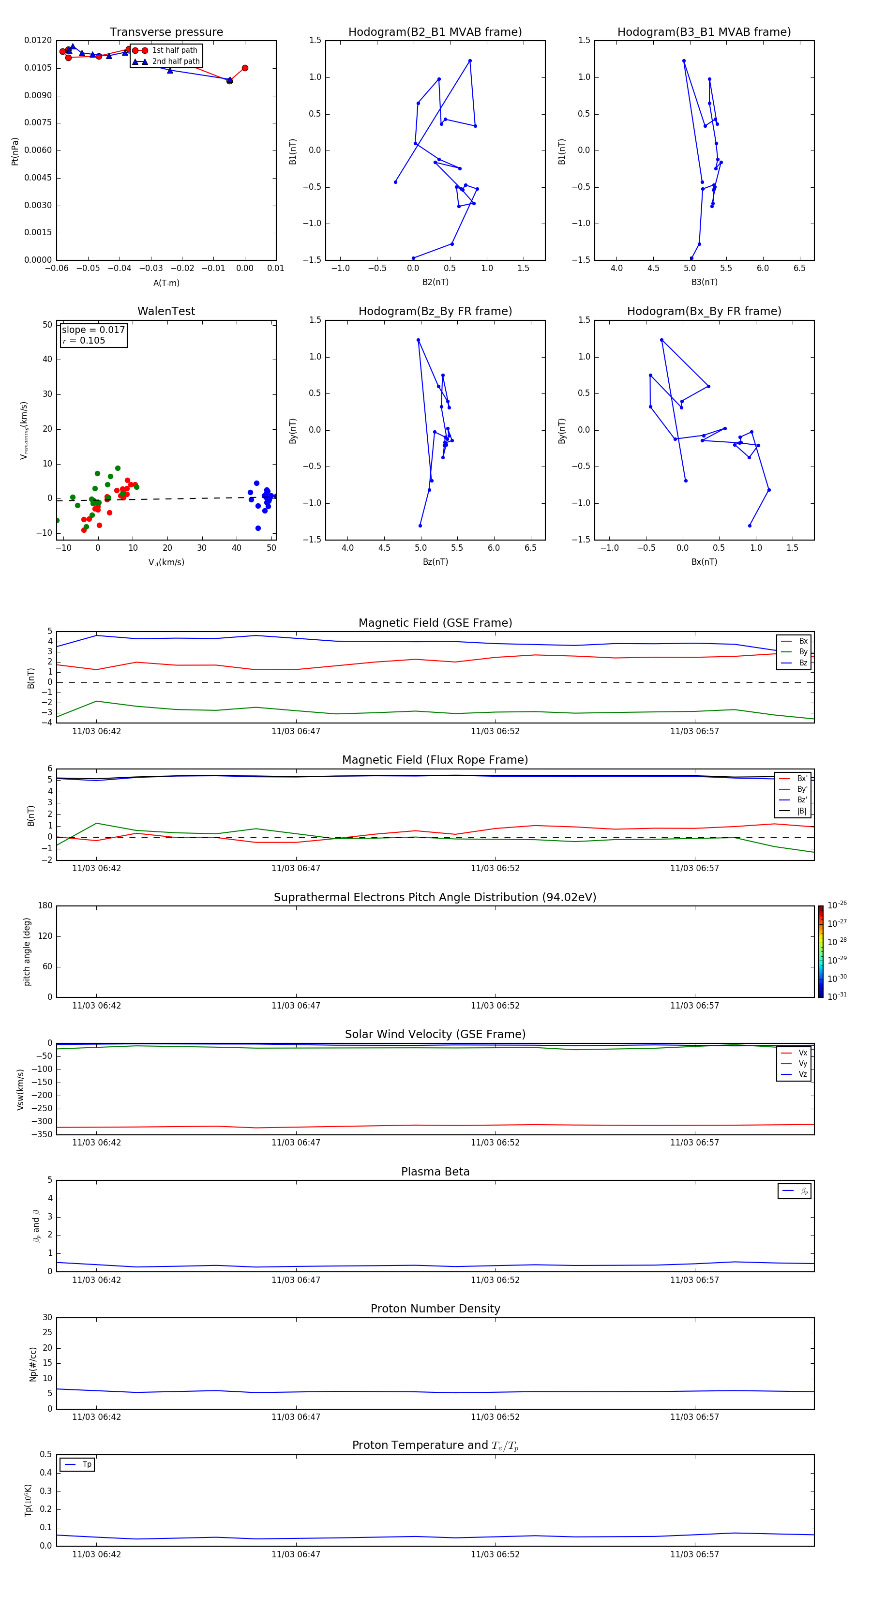
Task: Click the "Transverse pressure" plot title
Action: [x=166, y=32]
